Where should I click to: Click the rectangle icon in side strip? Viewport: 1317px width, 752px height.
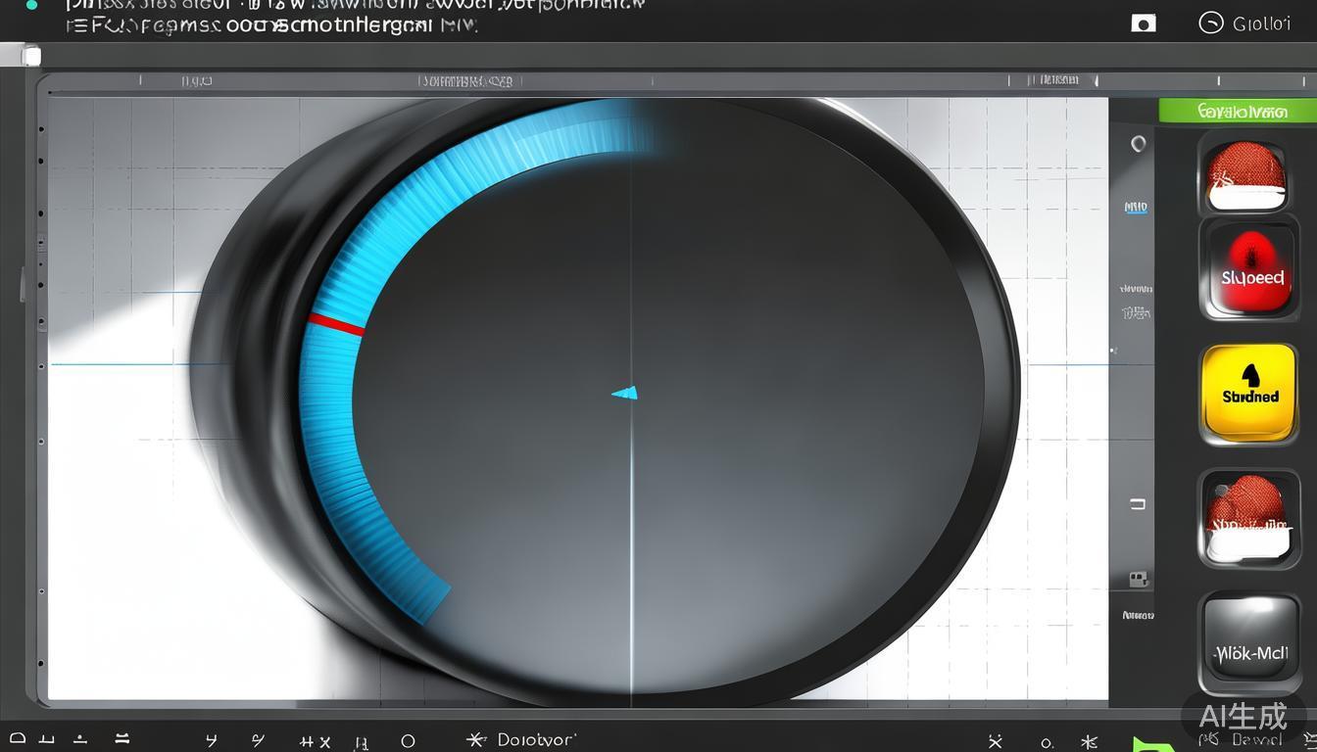tap(1138, 504)
